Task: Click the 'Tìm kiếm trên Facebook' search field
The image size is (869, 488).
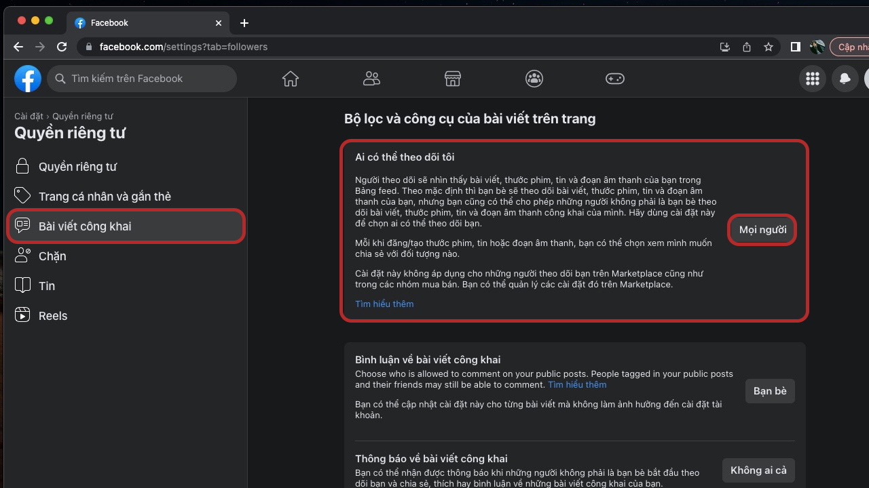Action: pyautogui.click(x=142, y=79)
